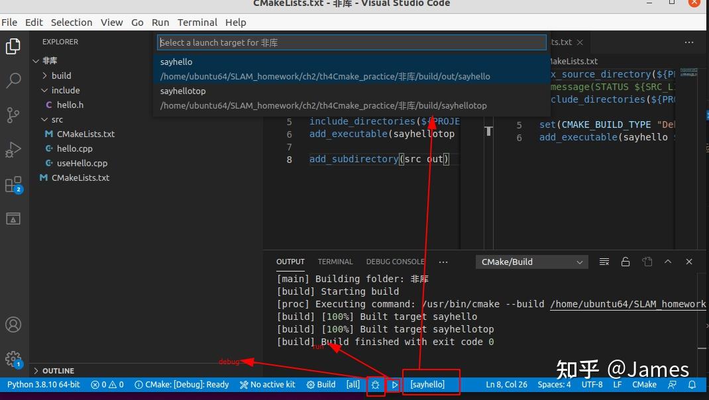Close the output panel
This screenshot has height=400, width=709.
click(689, 262)
